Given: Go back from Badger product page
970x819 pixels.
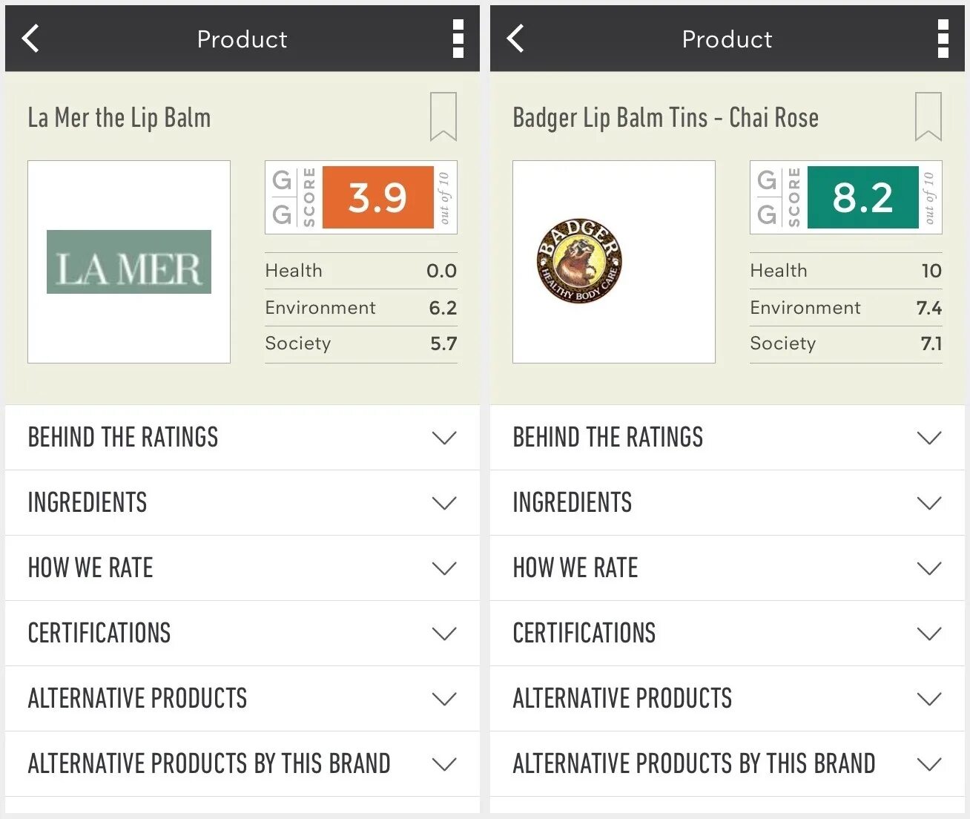Looking at the screenshot, I should (x=516, y=39).
